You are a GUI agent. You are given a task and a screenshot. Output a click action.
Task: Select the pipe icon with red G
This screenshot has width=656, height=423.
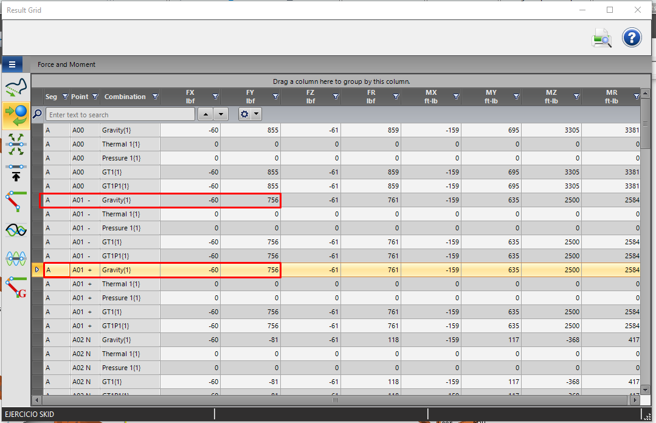pyautogui.click(x=16, y=287)
